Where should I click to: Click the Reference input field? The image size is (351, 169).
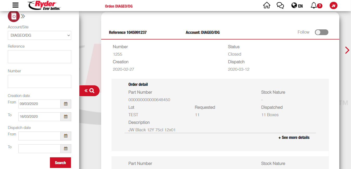40,57
